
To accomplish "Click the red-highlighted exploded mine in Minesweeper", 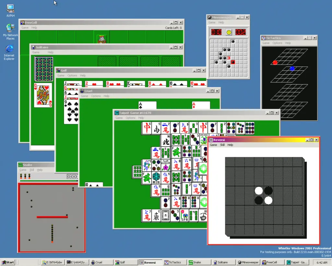I will pos(233,62).
